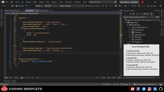This screenshot has width=164, height=92.
Task: Click the Save All icon
Action: [22, 6]
